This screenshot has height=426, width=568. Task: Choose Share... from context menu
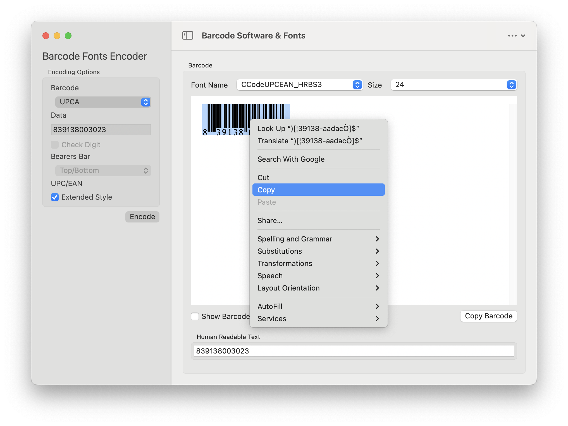point(318,221)
